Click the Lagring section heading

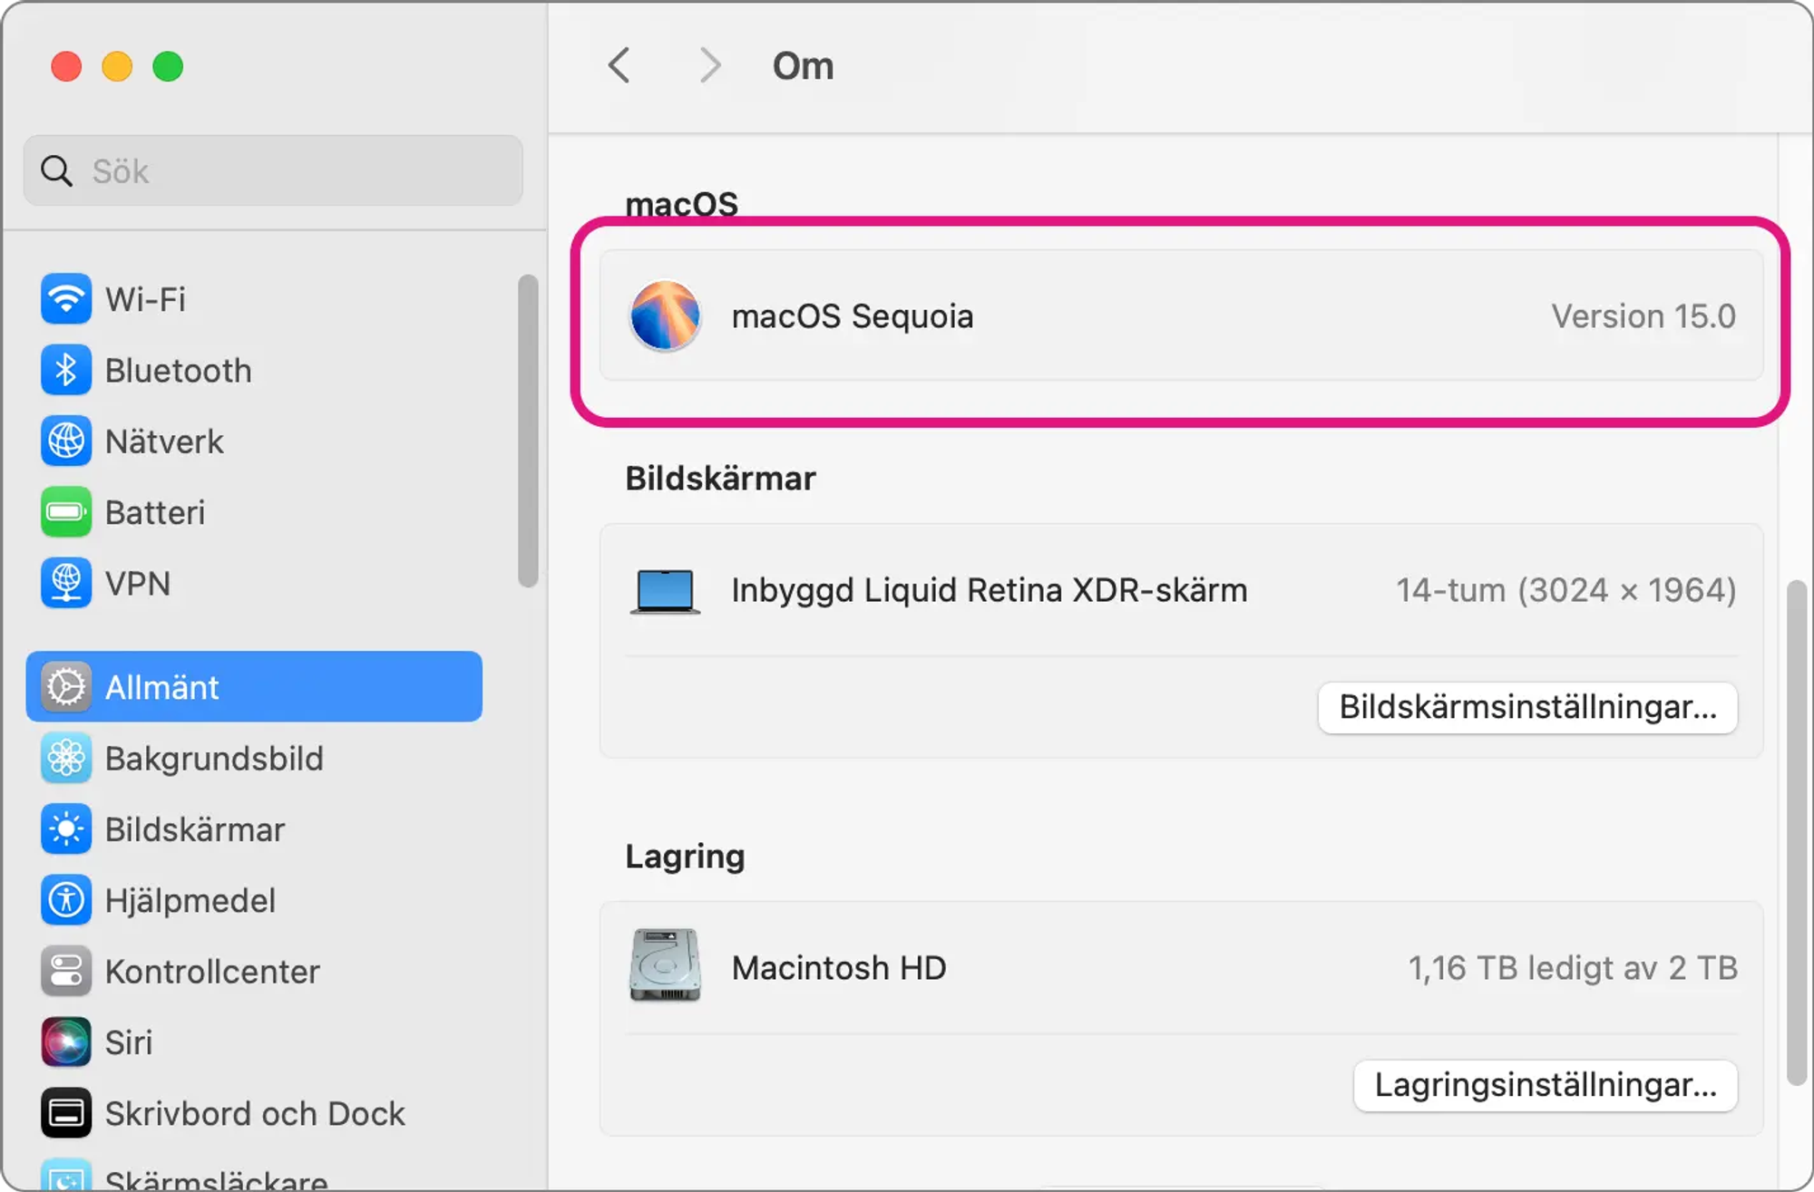685,857
